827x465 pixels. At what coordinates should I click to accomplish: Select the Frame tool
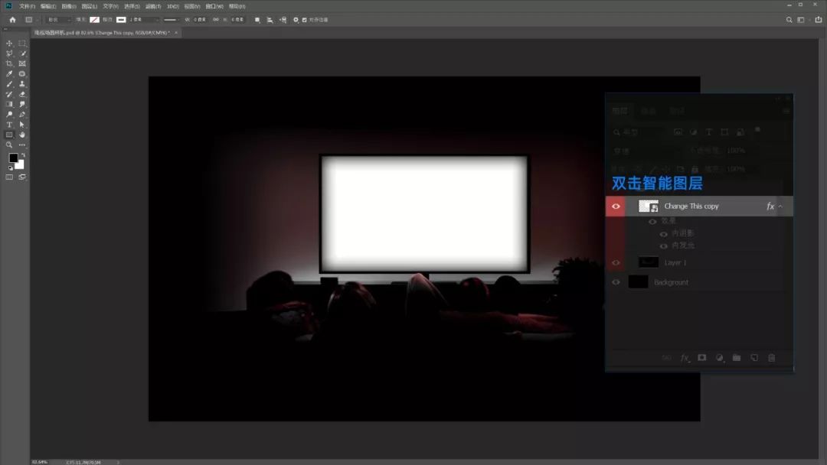pyautogui.click(x=22, y=63)
